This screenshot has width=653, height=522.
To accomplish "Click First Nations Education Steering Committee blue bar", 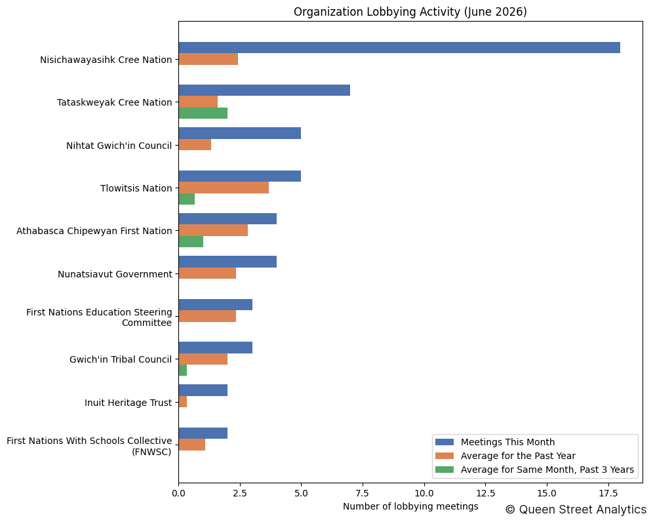I will pyautogui.click(x=215, y=304).
